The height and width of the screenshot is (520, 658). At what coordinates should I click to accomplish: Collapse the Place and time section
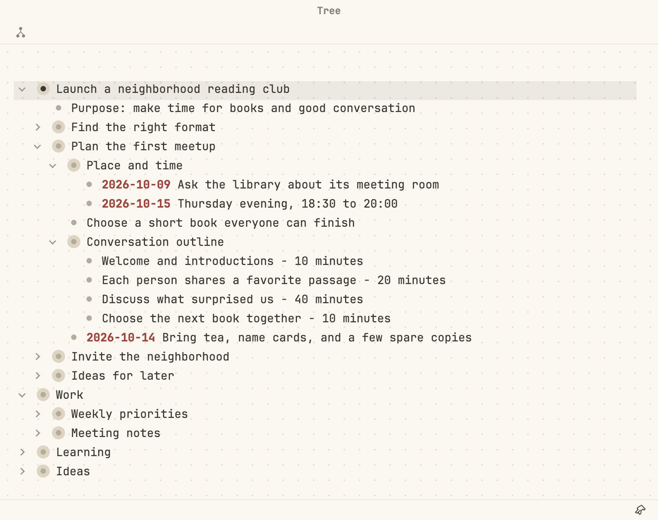pos(53,166)
